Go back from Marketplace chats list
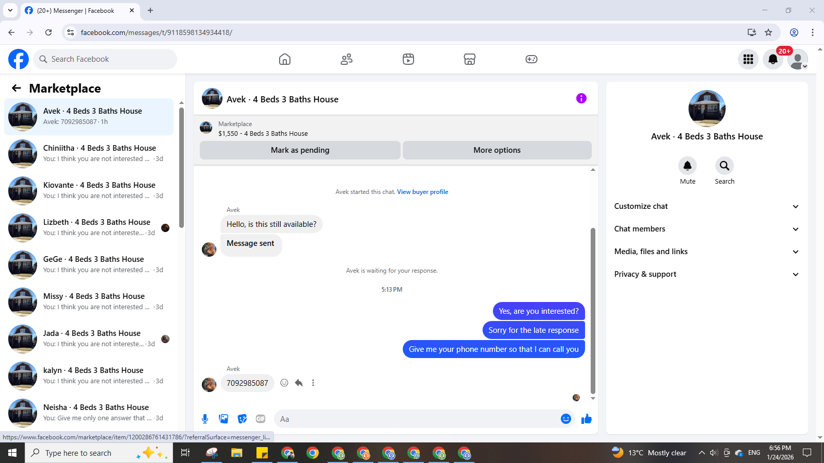The width and height of the screenshot is (824, 463). click(x=16, y=88)
